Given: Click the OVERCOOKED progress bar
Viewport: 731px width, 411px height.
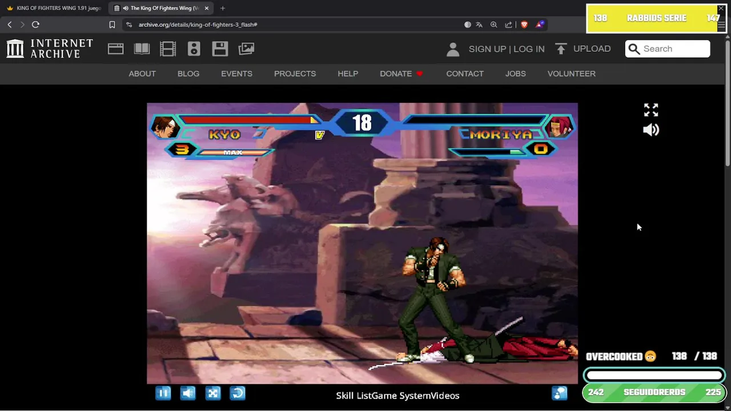Looking at the screenshot, I should click(x=654, y=375).
